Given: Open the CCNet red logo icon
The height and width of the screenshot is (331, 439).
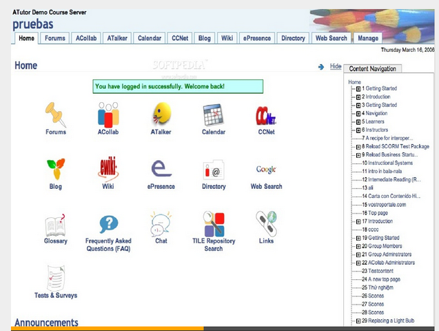Looking at the screenshot, I should [266, 116].
